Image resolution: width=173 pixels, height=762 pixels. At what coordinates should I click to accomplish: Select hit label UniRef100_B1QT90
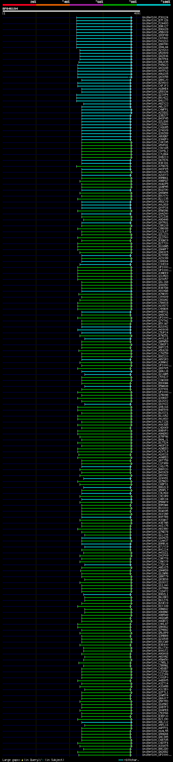pyautogui.click(x=155, y=190)
